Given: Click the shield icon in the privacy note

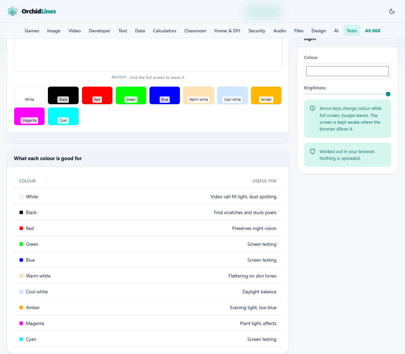Looking at the screenshot, I should click(313, 151).
